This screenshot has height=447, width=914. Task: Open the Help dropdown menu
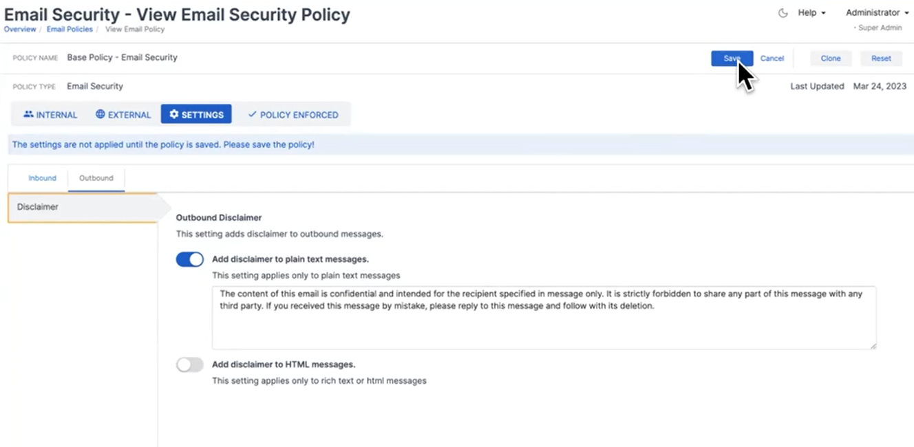click(811, 13)
